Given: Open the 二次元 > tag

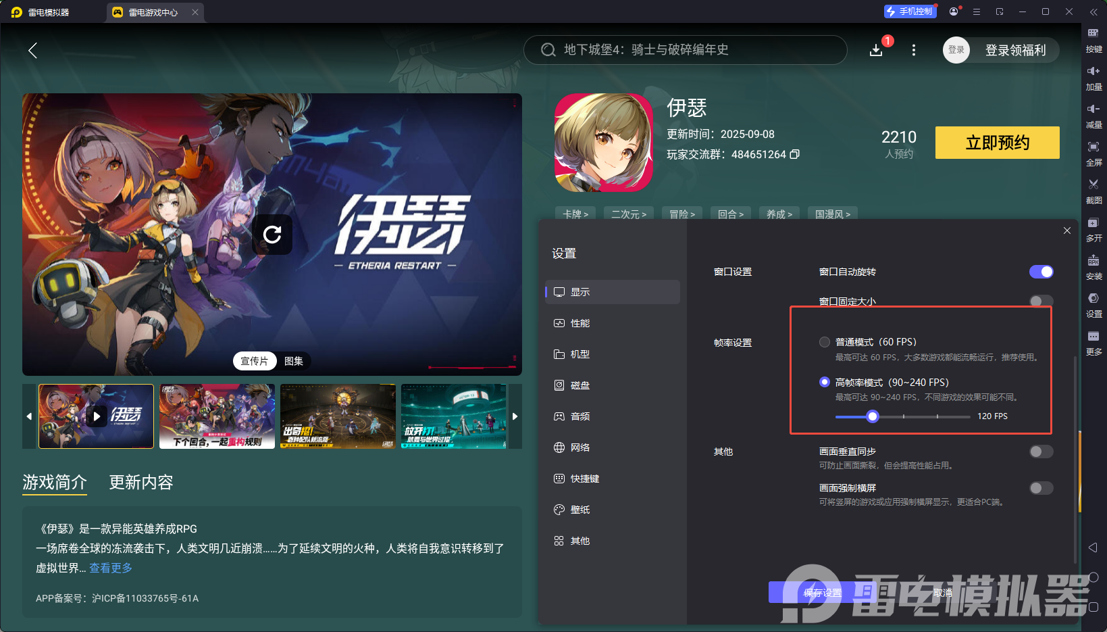Looking at the screenshot, I should point(629,214).
